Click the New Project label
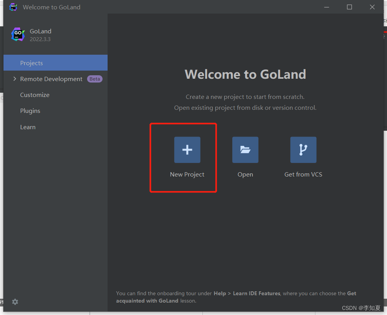 [x=187, y=175]
